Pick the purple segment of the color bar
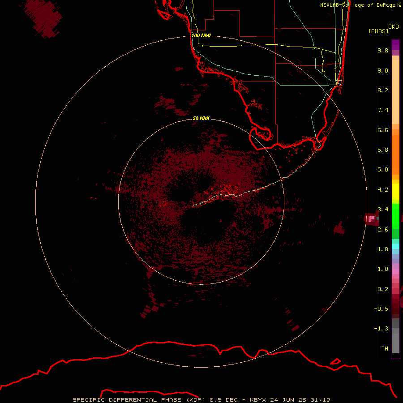 click(395, 45)
